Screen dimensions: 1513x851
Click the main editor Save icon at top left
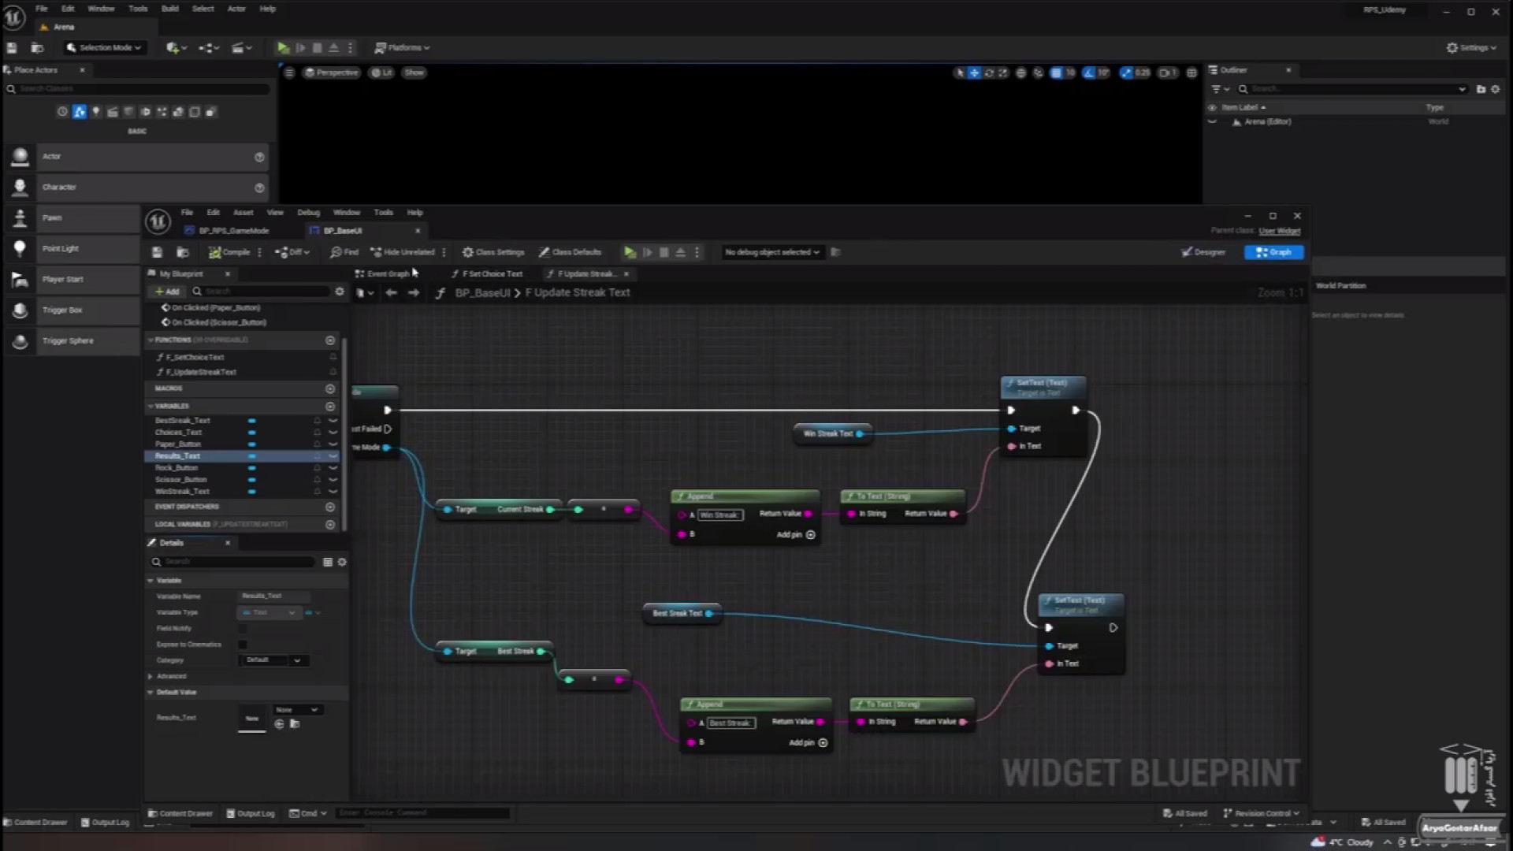tap(12, 48)
